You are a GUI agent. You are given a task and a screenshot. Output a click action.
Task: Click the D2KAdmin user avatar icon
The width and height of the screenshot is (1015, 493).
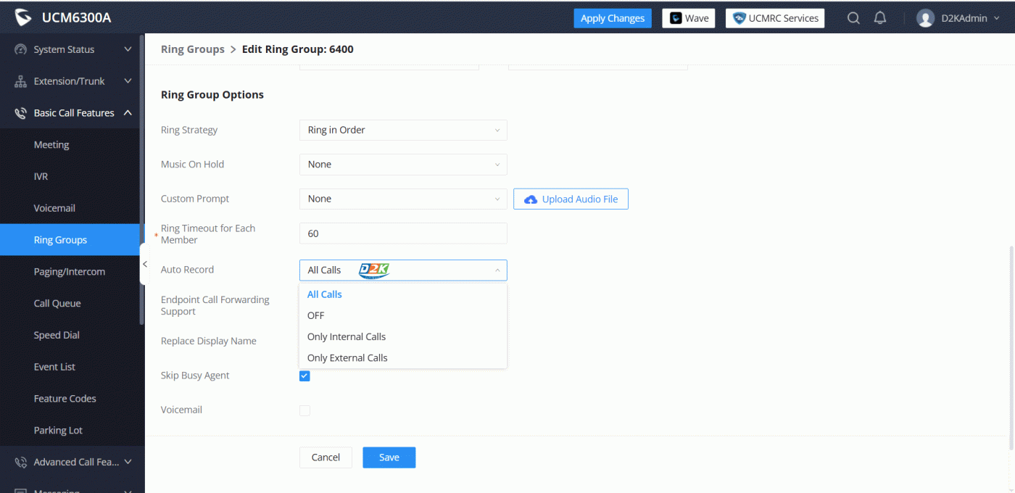tap(925, 18)
